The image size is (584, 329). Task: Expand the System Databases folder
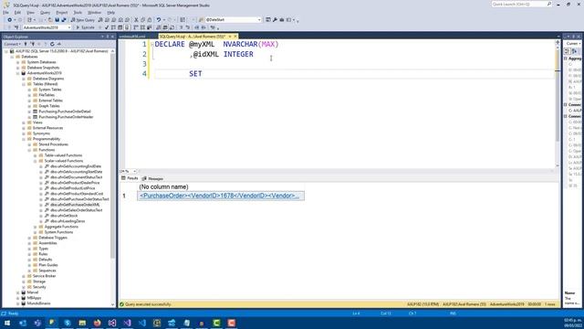[18, 62]
